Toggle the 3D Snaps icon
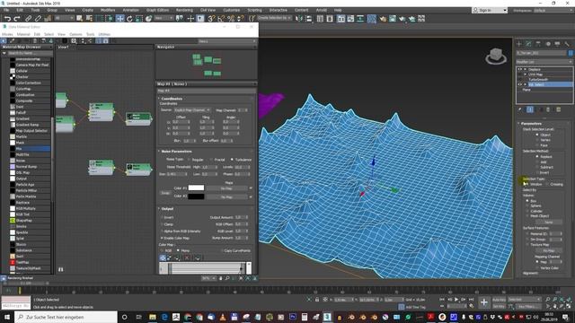 [x=212, y=18]
